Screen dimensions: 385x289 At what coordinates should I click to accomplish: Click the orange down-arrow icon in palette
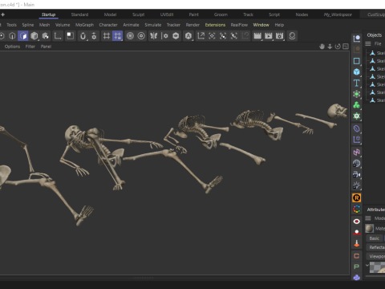(x=357, y=243)
